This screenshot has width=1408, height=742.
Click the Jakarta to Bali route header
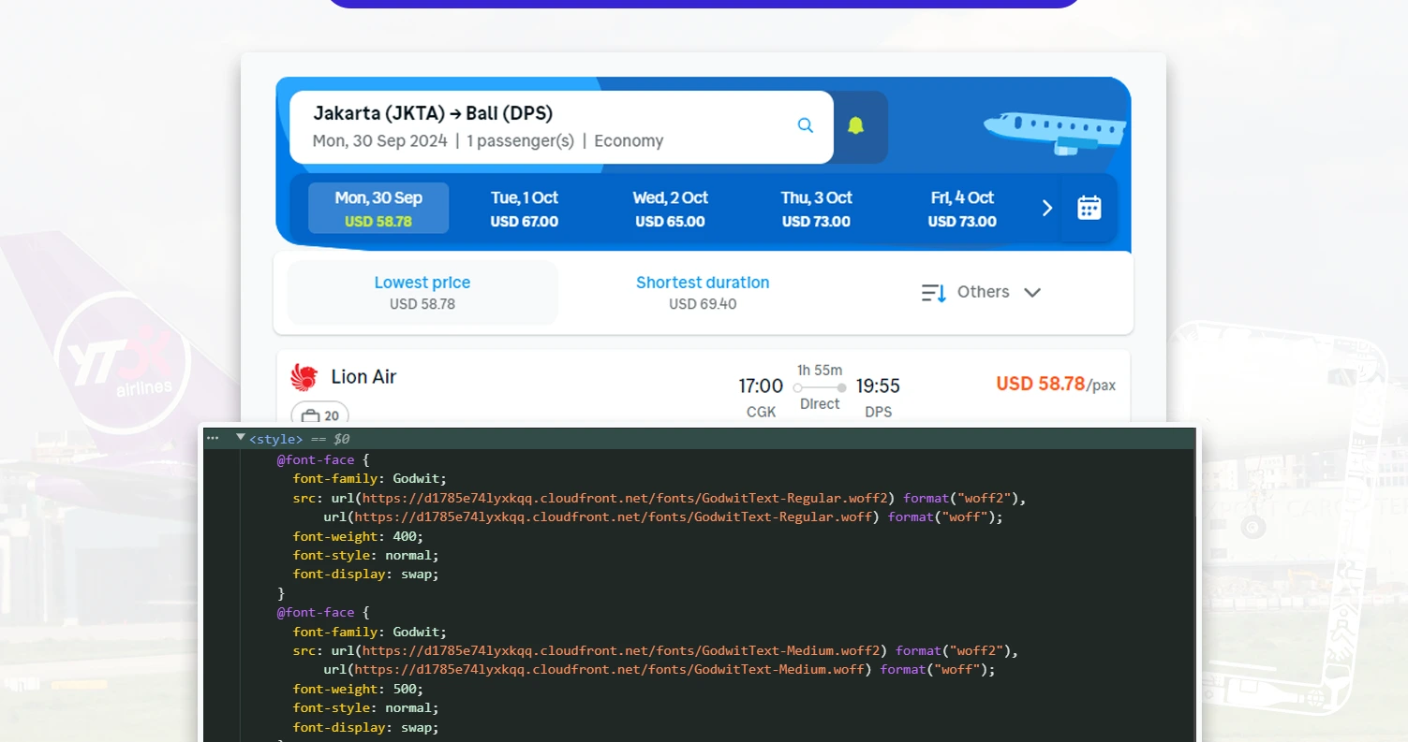pyautogui.click(x=432, y=113)
